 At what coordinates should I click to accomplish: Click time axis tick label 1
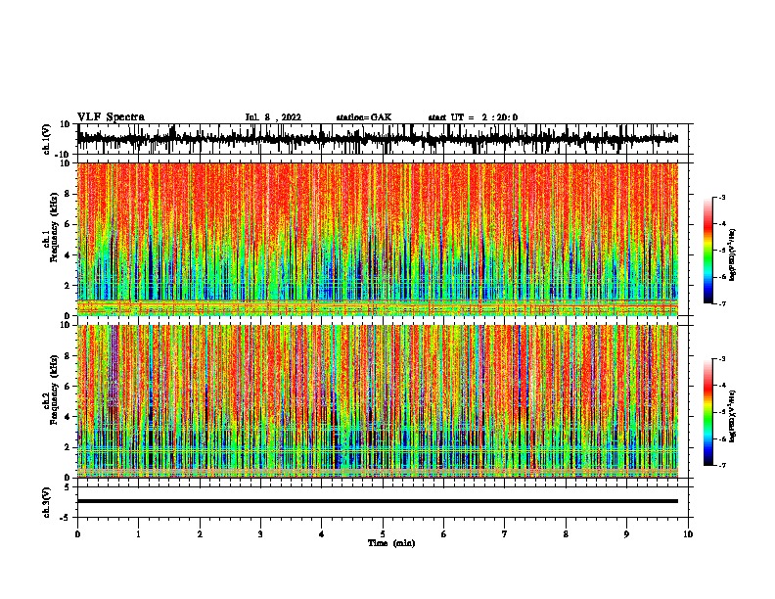tap(138, 534)
